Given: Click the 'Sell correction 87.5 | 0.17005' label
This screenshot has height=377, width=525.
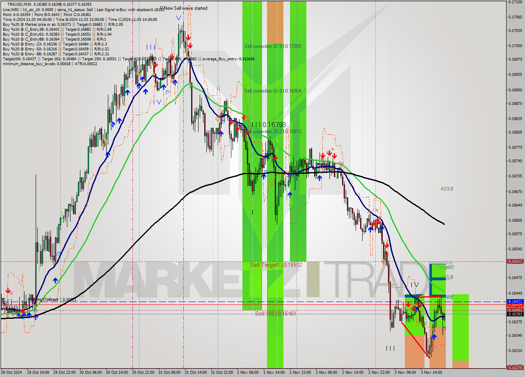Looking at the screenshot, I should pyautogui.click(x=273, y=46).
